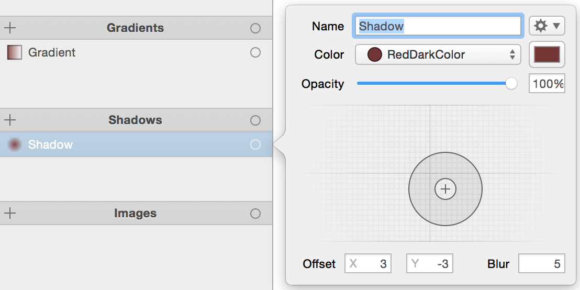This screenshot has height=290, width=580.
Task: Toggle the Gradients section circle indicator
Action: [x=255, y=28]
